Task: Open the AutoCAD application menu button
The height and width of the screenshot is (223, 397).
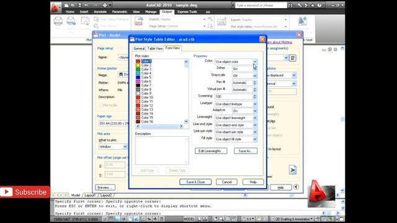Action: pos(55,7)
